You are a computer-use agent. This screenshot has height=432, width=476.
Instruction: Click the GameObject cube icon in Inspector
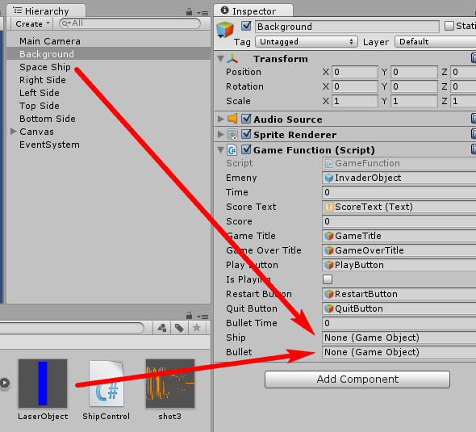[225, 30]
